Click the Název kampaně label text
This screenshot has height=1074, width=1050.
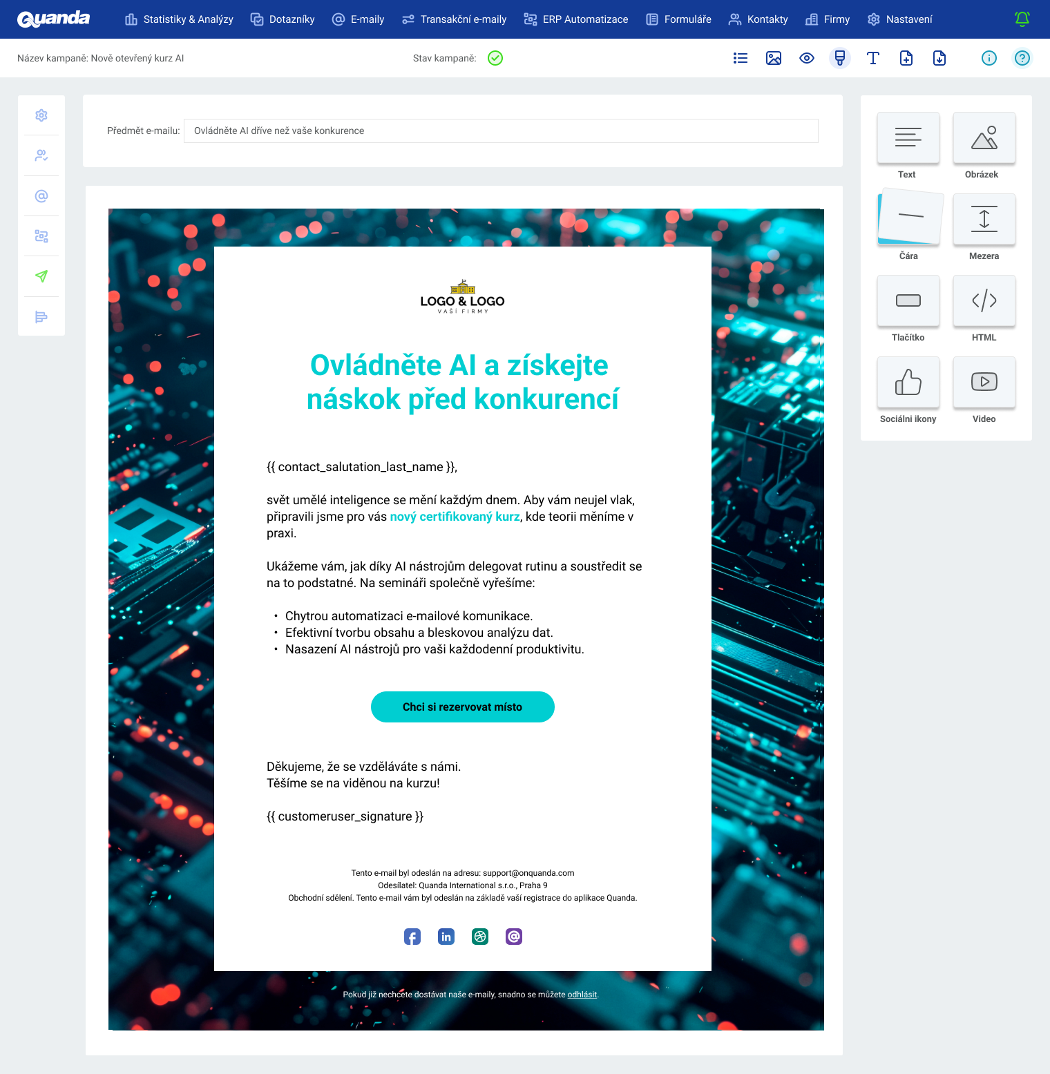(x=101, y=58)
